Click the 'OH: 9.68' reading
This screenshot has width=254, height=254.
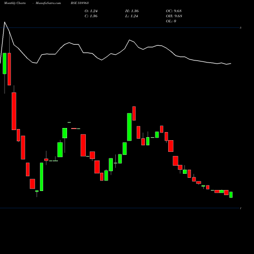coord(174,16)
